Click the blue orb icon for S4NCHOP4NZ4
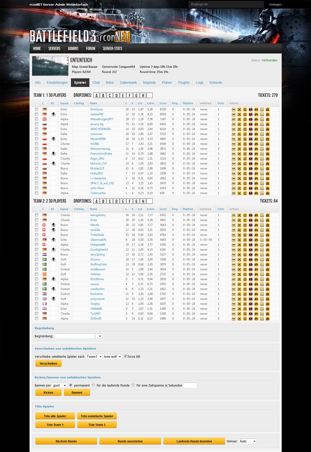The width and height of the screenshot is (311, 452). pyautogui.click(x=250, y=129)
